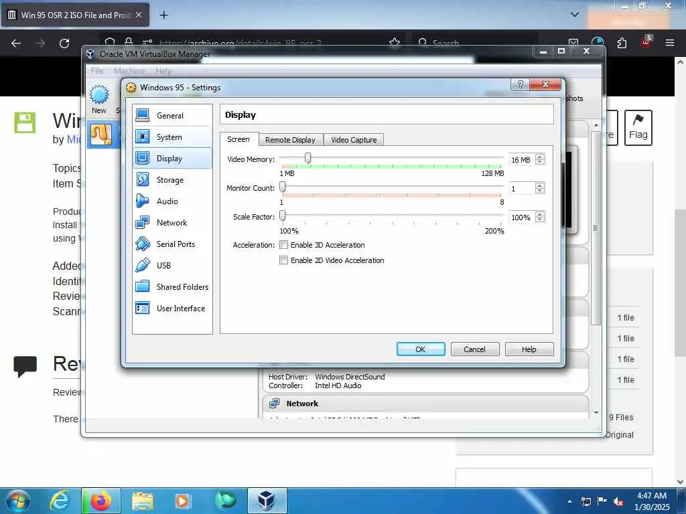Show hidden tray icons arrow
Viewport: 686px width, 514px height.
point(569,501)
